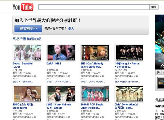Click the [HD][Hangul + Roman + Vietsub] title
The height and width of the screenshot is (120, 164).
(x=127, y=65)
